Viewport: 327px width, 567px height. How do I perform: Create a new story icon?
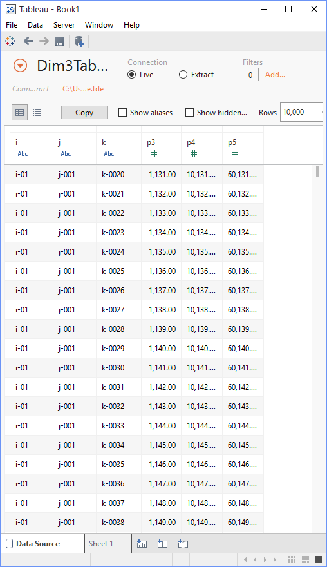tap(183, 544)
